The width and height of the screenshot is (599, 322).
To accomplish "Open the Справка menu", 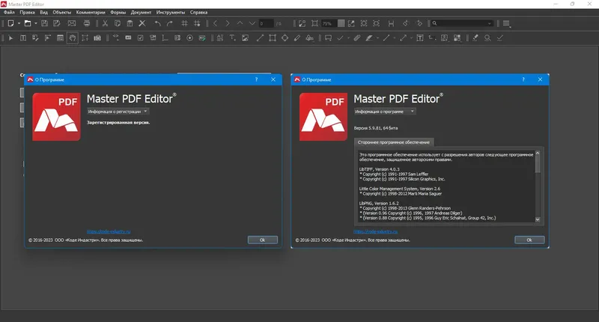I will coord(198,12).
